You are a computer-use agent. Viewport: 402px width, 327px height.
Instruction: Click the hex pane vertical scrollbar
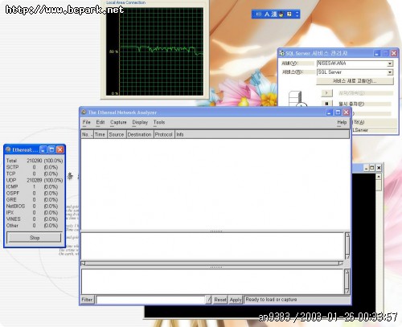pos(347,281)
